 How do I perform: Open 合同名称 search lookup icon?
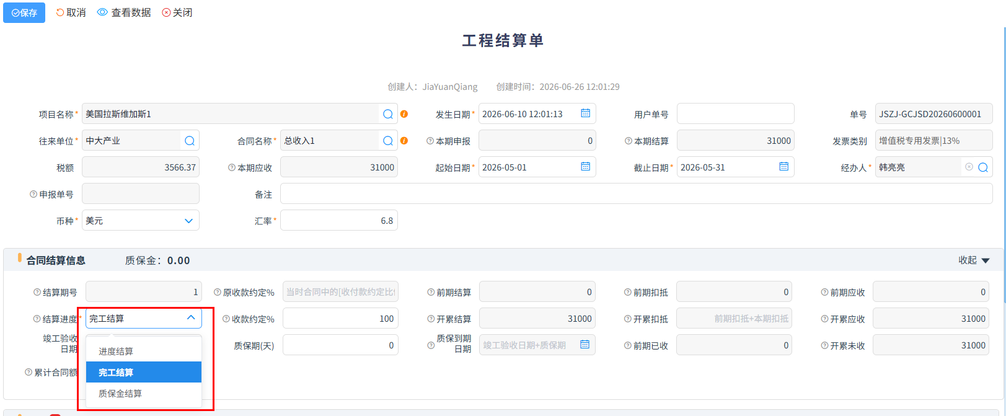[388, 141]
